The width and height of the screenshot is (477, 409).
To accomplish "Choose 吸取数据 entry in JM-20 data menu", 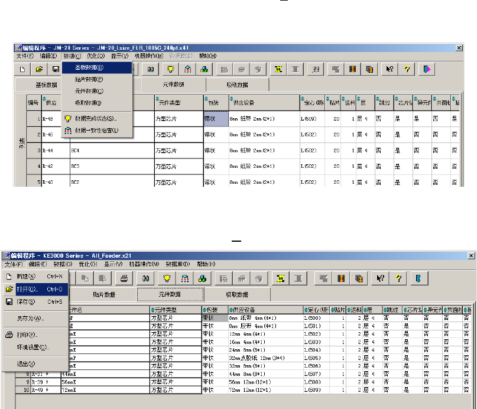I will tap(97, 103).
